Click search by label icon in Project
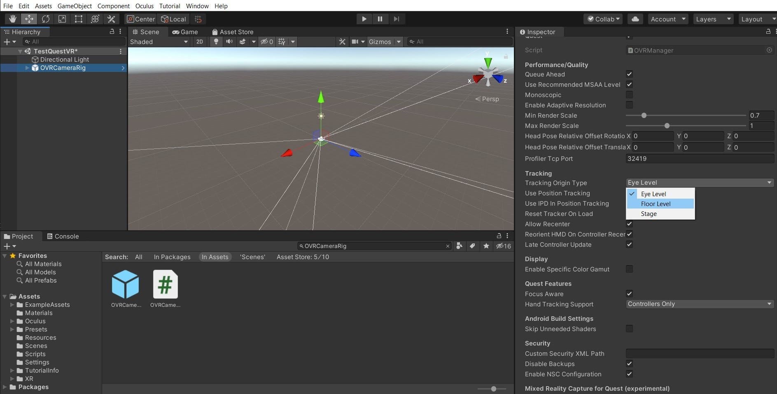 pyautogui.click(x=473, y=246)
